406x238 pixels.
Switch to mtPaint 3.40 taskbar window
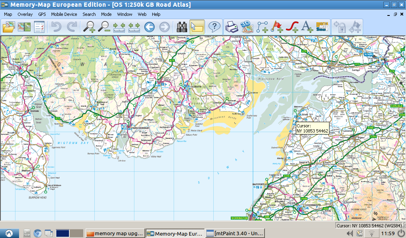236,233
